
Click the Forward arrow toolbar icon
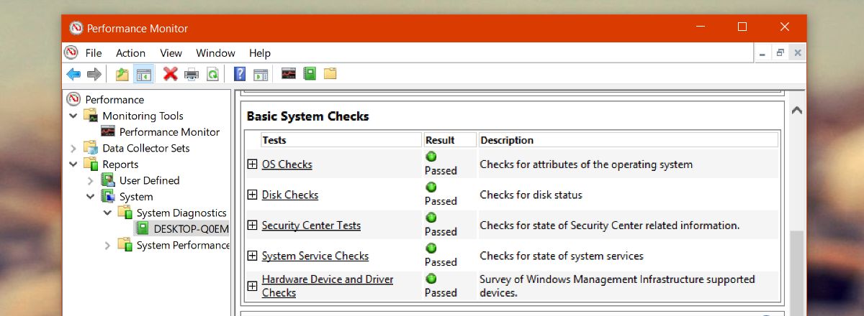pos(94,74)
